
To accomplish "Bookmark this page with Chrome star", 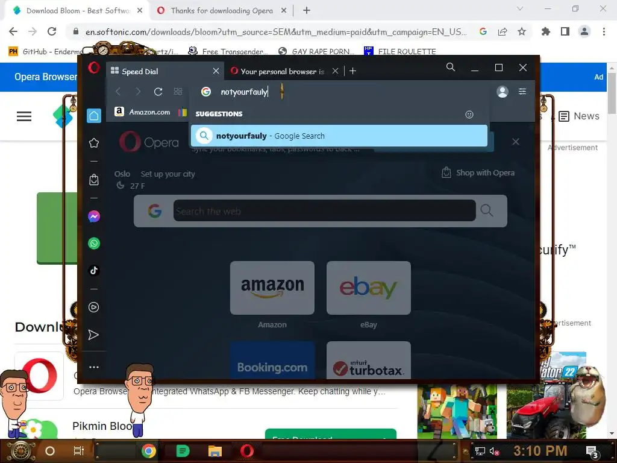I will coord(522,31).
